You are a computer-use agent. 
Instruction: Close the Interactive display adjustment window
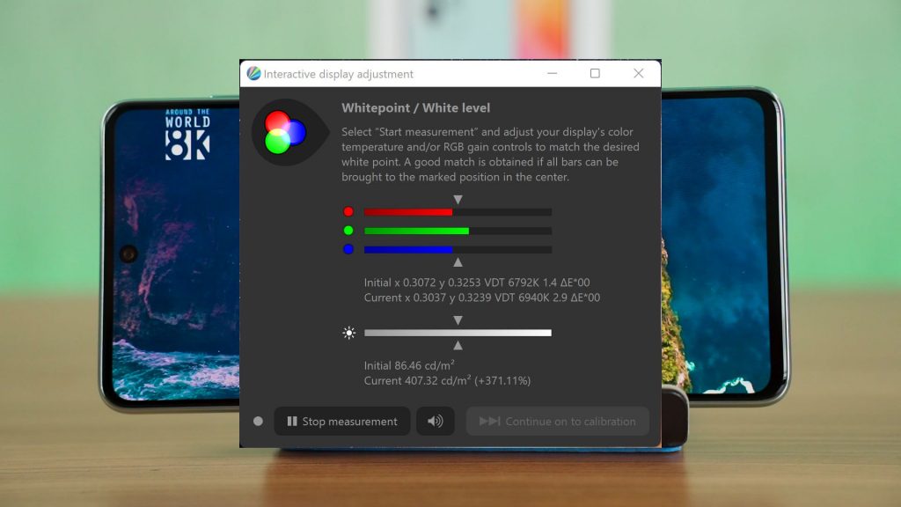[639, 74]
